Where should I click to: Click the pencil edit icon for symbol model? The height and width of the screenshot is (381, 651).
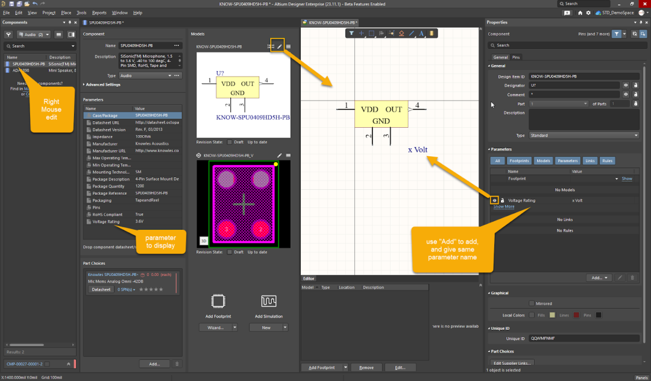click(280, 46)
